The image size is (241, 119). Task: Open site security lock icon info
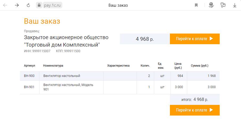(x=39, y=5)
